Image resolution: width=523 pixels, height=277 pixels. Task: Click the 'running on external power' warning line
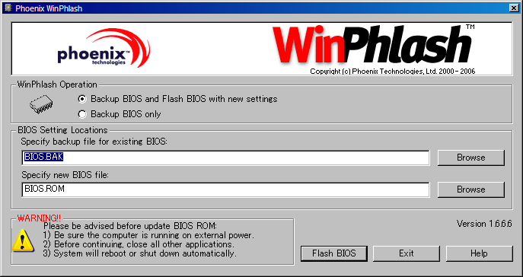pos(148,235)
